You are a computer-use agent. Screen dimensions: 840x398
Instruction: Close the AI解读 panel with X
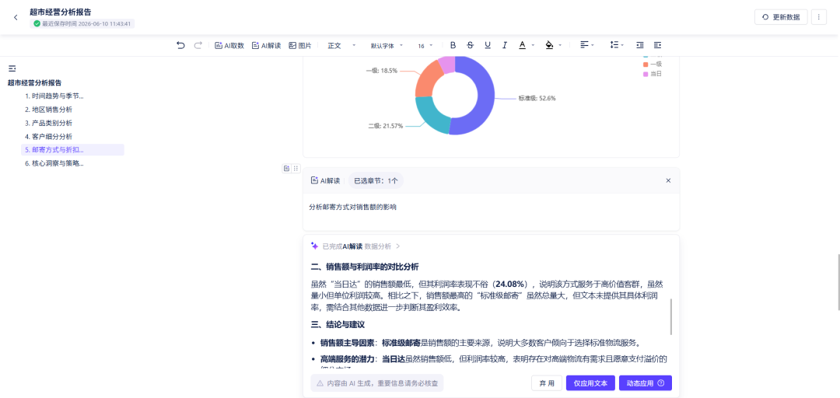tap(668, 180)
